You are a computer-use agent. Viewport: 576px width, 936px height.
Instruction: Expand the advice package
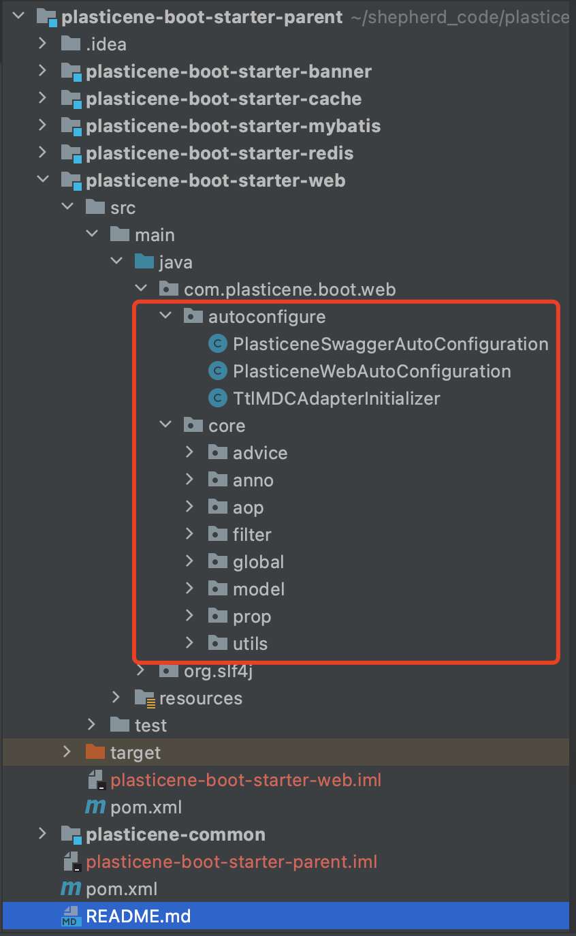pyautogui.click(x=190, y=453)
